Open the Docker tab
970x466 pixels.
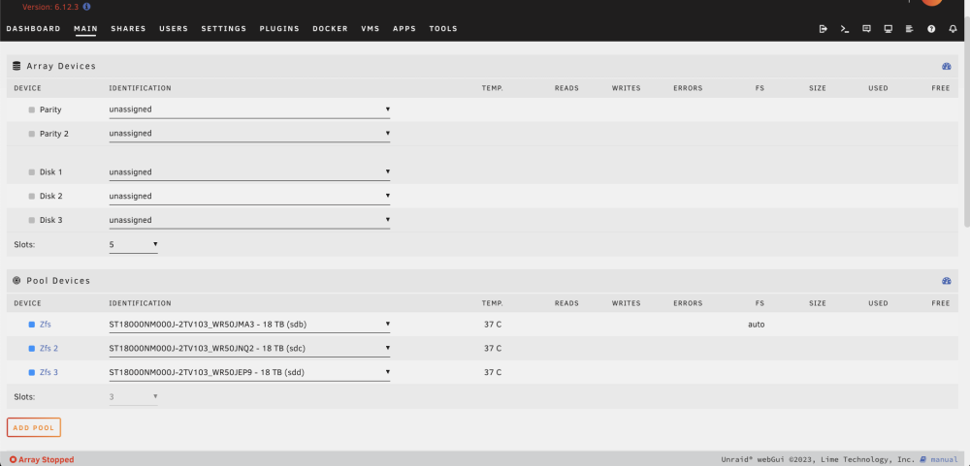click(330, 28)
